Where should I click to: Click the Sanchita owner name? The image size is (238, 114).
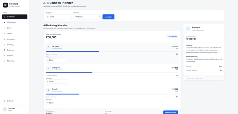(12, 108)
